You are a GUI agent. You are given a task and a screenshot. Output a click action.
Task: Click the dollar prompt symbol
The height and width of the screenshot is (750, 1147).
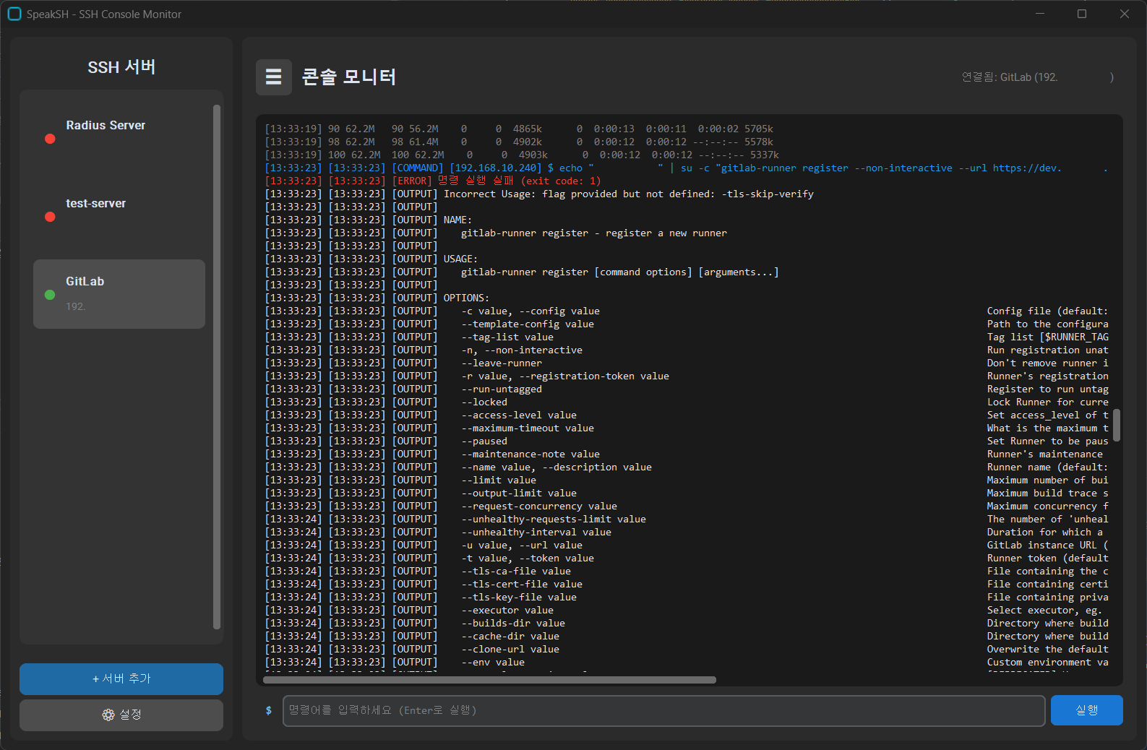[269, 710]
